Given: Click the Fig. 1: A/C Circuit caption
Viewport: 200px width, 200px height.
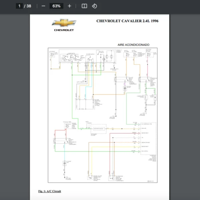Looking at the screenshot, I should [50, 191].
